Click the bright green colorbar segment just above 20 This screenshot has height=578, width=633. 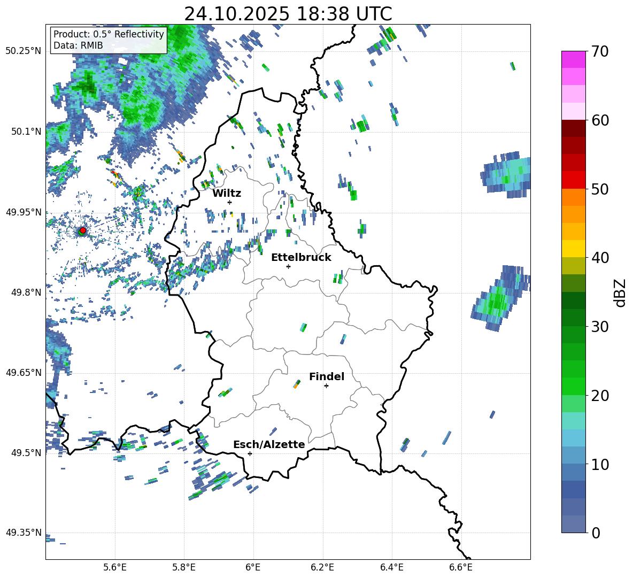pos(573,386)
